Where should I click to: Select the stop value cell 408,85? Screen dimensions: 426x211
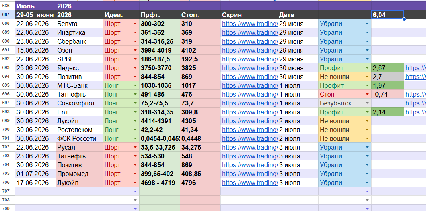(x=200, y=174)
